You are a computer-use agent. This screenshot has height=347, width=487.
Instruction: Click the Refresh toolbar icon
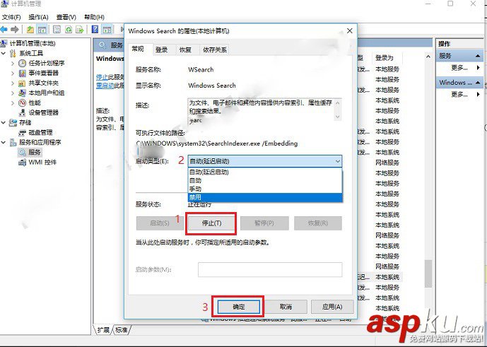[x=69, y=30]
